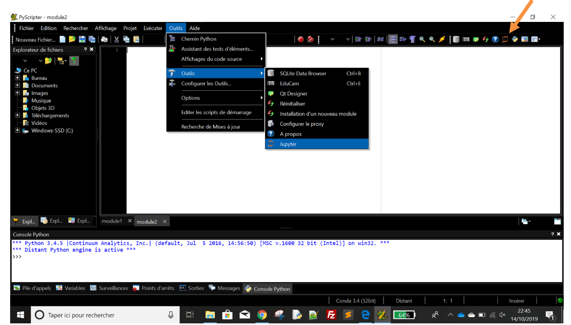Open the Exécuter menu
The width and height of the screenshot is (571, 325).
[x=153, y=28]
